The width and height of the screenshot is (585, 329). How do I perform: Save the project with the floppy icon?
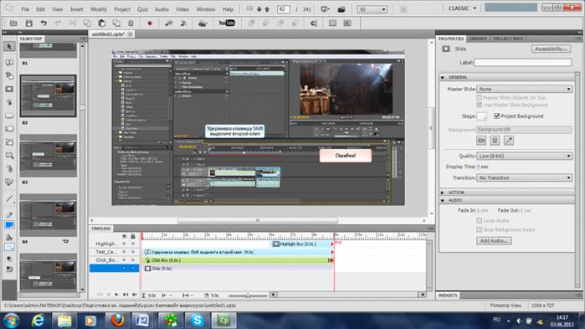click(28, 23)
